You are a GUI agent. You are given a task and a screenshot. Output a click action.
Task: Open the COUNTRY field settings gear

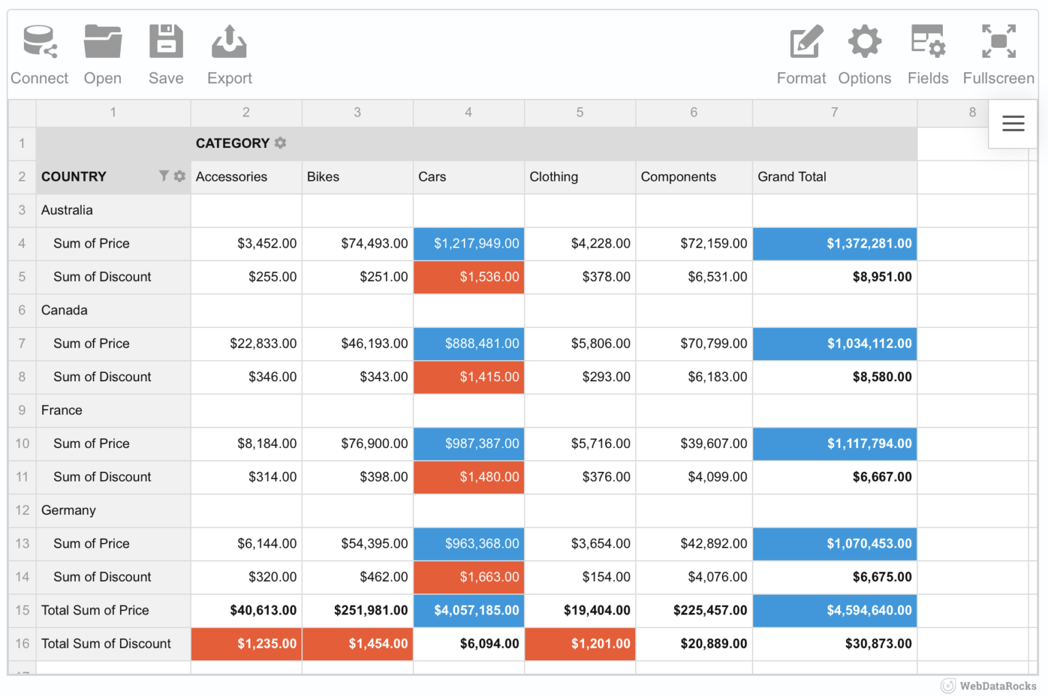click(179, 176)
